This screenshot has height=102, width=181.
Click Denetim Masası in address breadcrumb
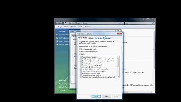pos(74,23)
